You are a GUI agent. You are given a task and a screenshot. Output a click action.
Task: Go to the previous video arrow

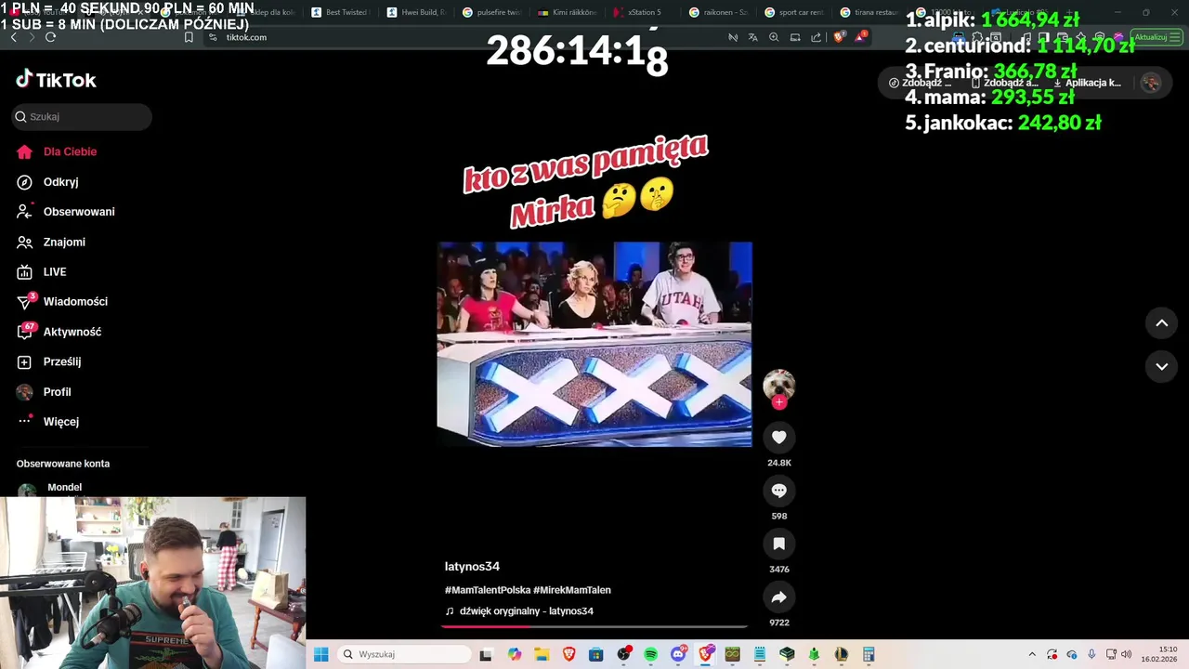click(x=1161, y=323)
